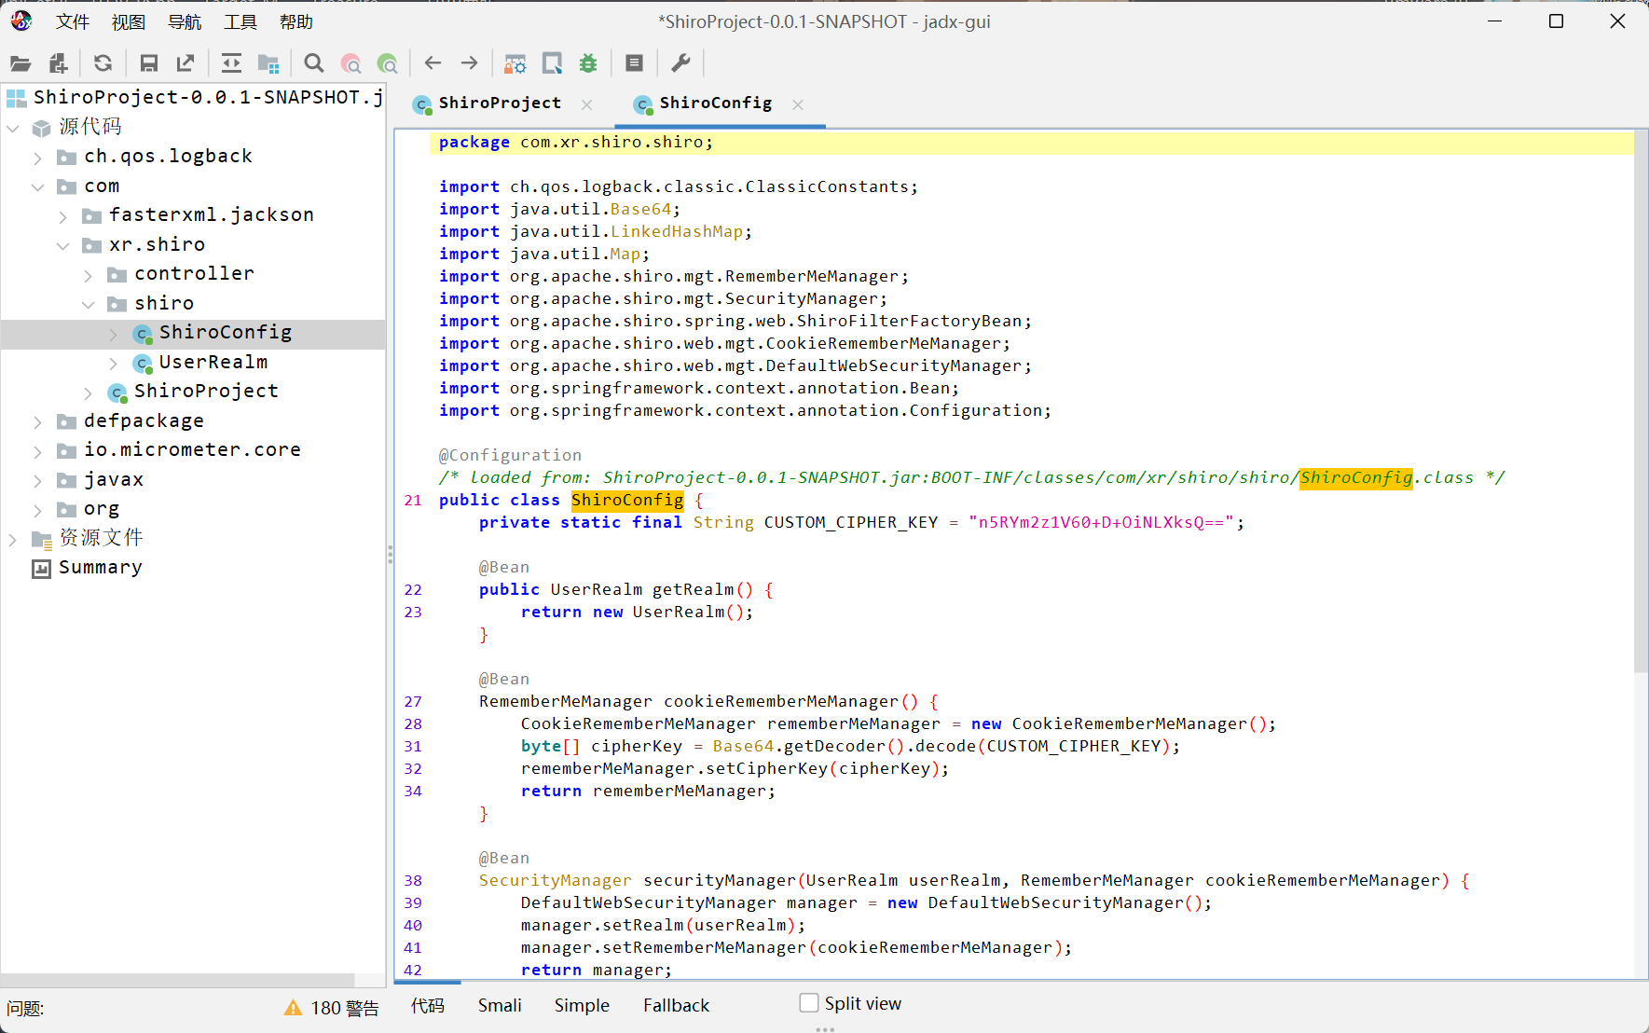Open the 工具 menu
1649x1033 pixels.
(240, 21)
